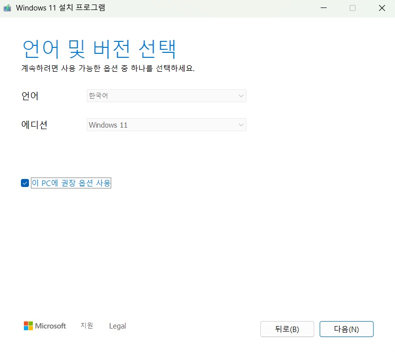Click the 이 PC에 권장 옵션 사용 label text
Screen dimensions: 395x352
click(x=71, y=183)
